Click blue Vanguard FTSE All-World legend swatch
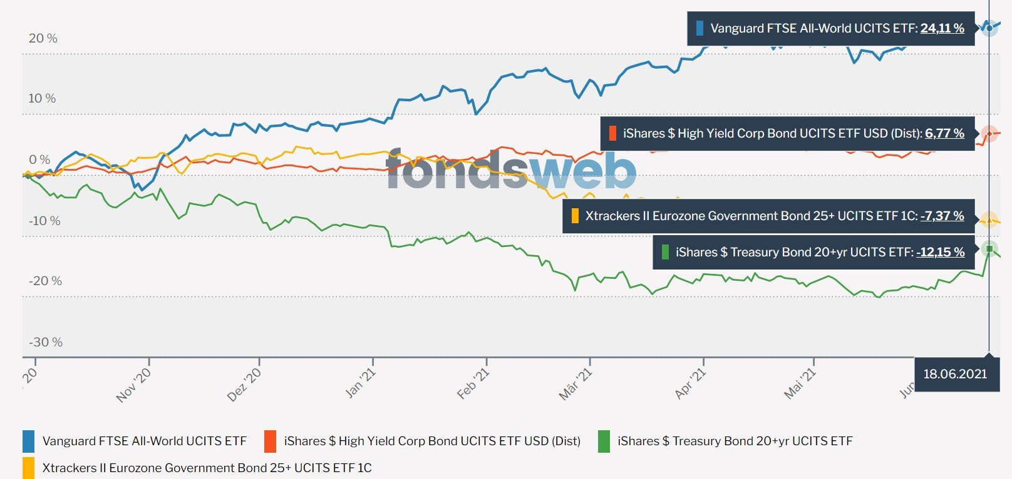This screenshot has width=1012, height=479. (x=28, y=441)
